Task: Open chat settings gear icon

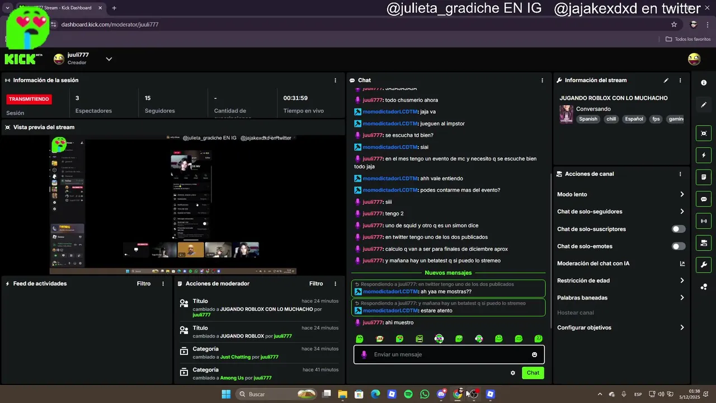Action: [512, 373]
